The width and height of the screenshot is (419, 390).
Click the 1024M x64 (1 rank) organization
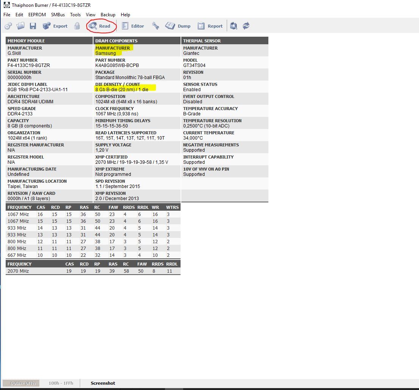tap(27, 138)
